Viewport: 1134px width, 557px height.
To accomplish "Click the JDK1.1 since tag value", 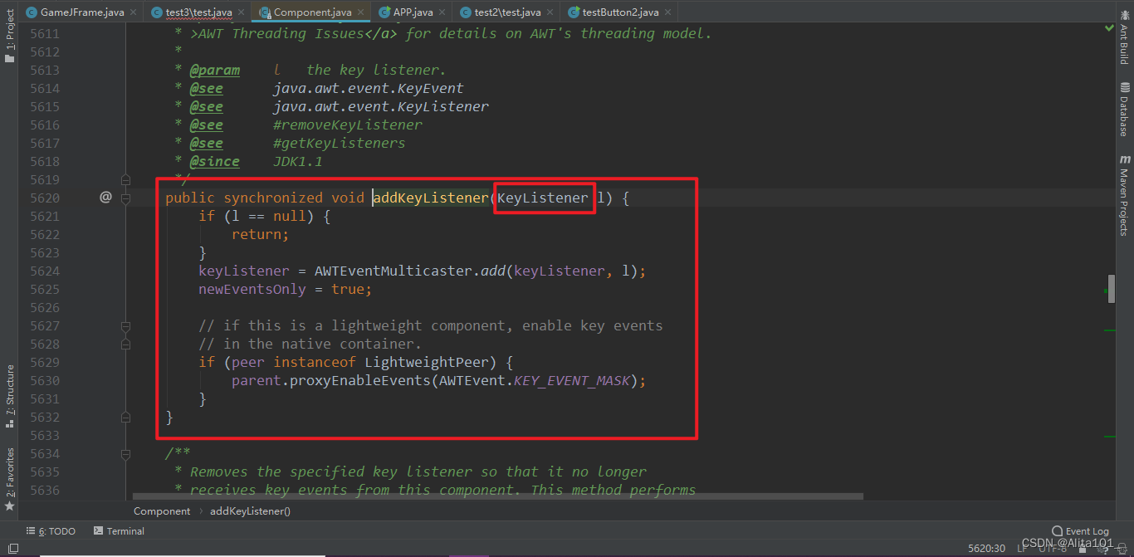I will click(298, 161).
